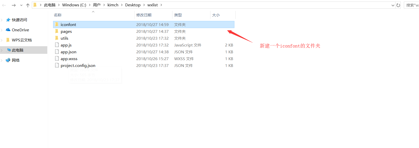Click wxlist in breadcrumb path
Viewport: 419px width, 148px height.
click(152, 5)
